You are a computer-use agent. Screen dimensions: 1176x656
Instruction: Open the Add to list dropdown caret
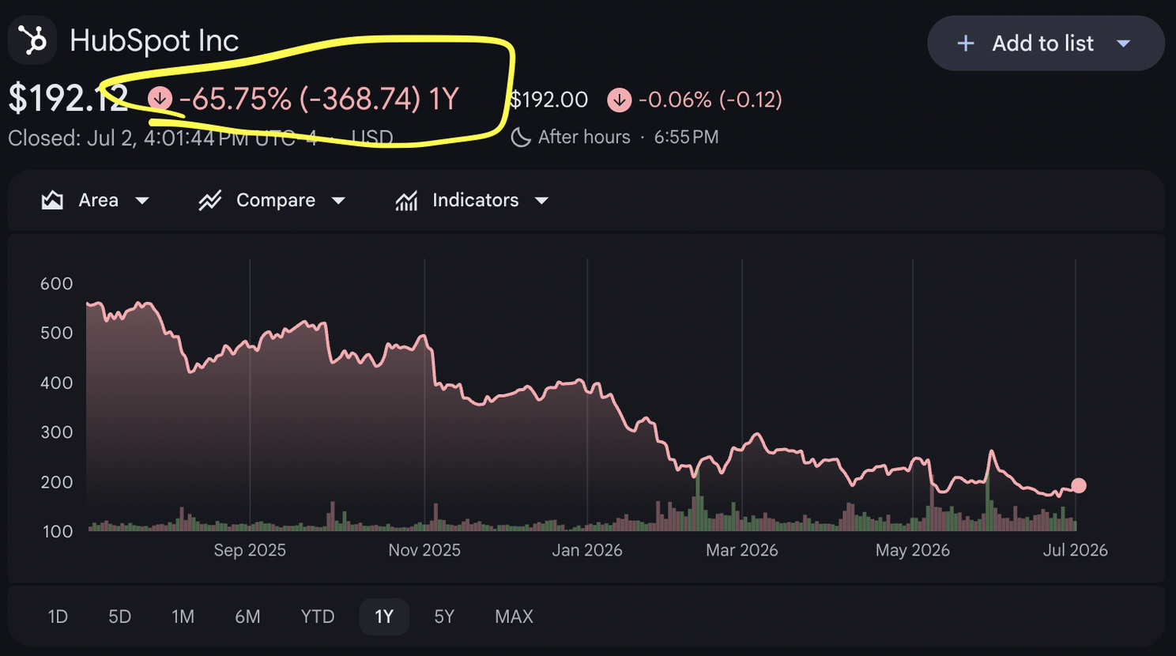point(1123,43)
